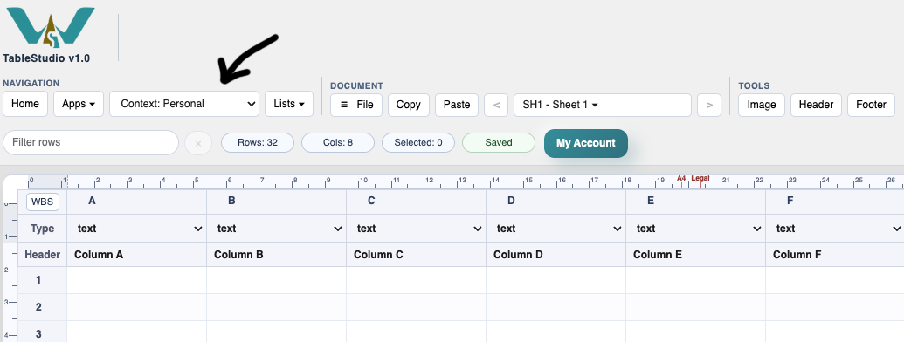
Task: Click empty cell in row 1 column A
Action: point(136,280)
